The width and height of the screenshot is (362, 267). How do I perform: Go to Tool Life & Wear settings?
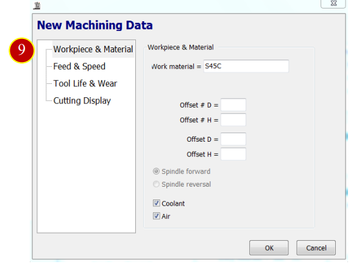tap(85, 83)
